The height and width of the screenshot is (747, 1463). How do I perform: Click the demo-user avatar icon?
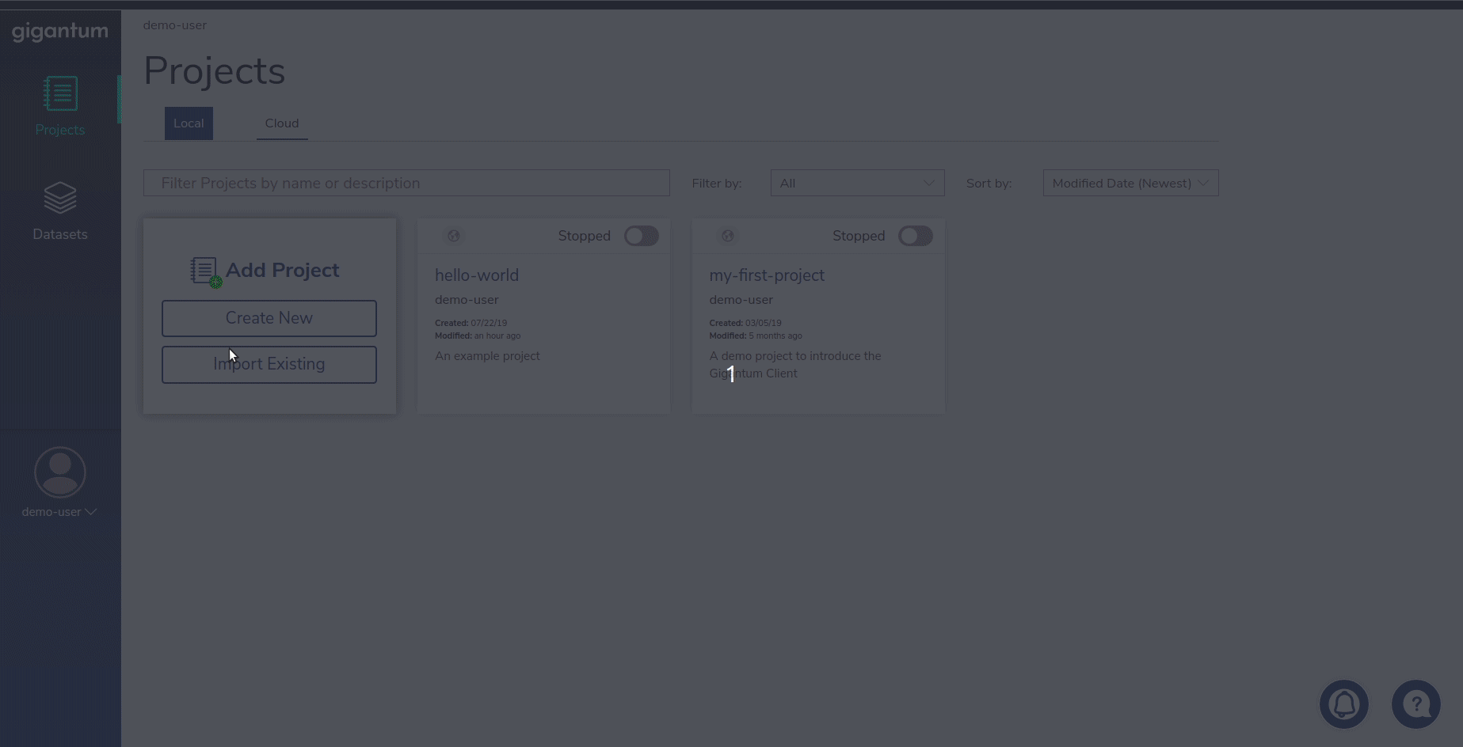tap(60, 472)
